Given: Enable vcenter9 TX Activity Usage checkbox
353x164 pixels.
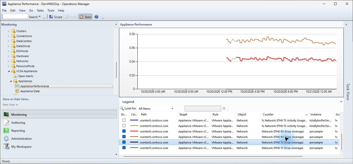Looking at the screenshot, I should (124, 126).
